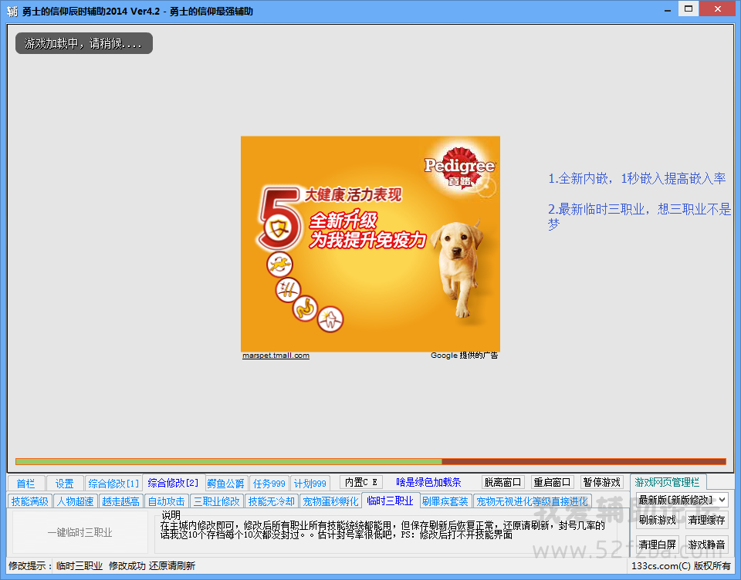741x580 pixels.
Task: Open the 鳄鱼公爵 tab
Action: coord(226,483)
